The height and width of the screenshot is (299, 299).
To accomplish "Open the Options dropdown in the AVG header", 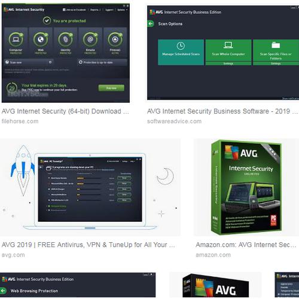I will (x=122, y=10).
